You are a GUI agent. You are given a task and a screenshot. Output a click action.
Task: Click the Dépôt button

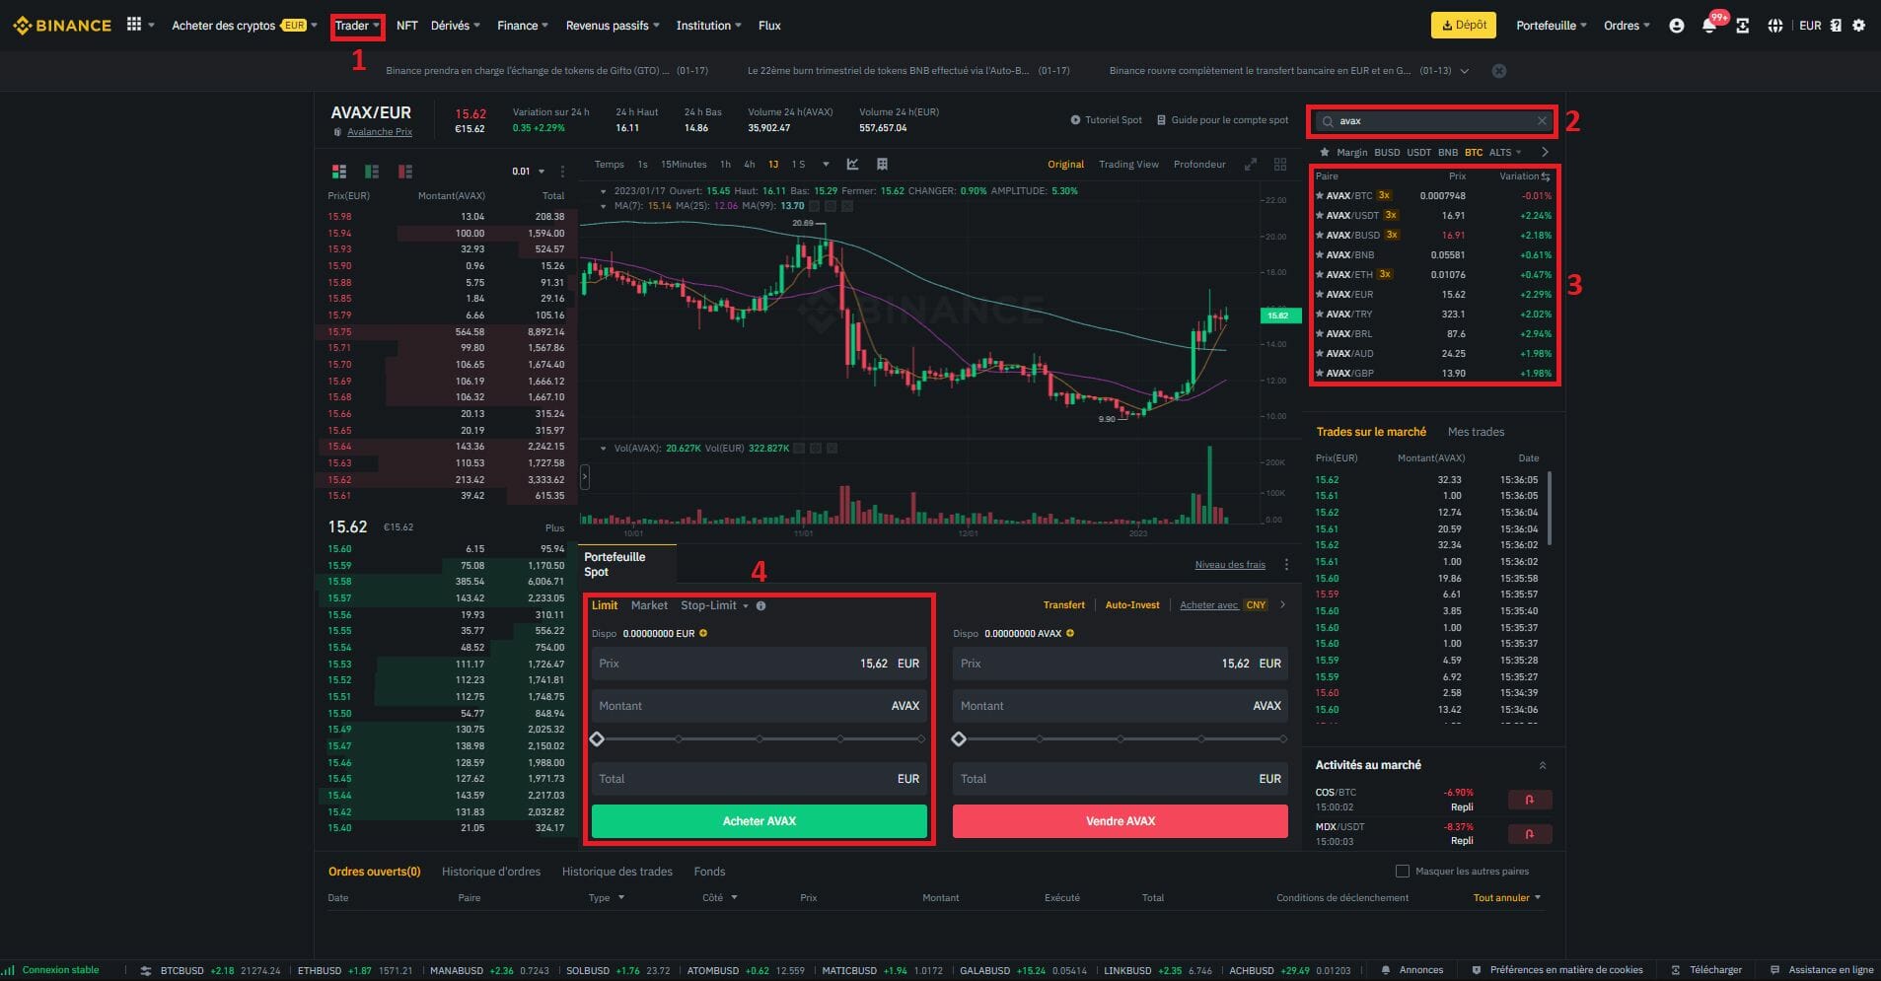click(1464, 26)
